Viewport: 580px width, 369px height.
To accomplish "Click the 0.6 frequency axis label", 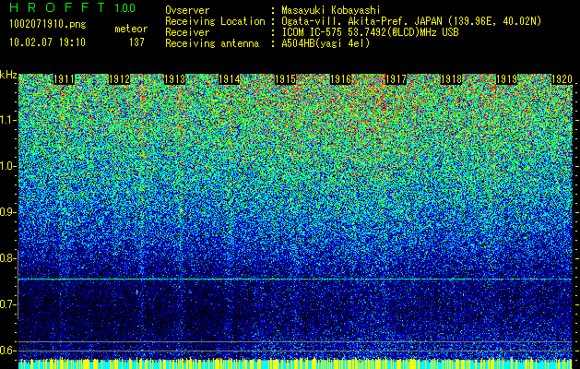I will [x=7, y=351].
